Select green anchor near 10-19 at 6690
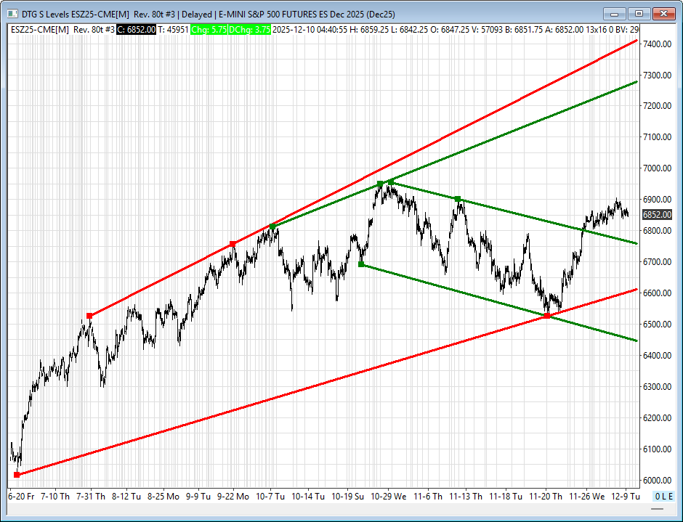Image resolution: width=683 pixels, height=522 pixels. [x=361, y=264]
